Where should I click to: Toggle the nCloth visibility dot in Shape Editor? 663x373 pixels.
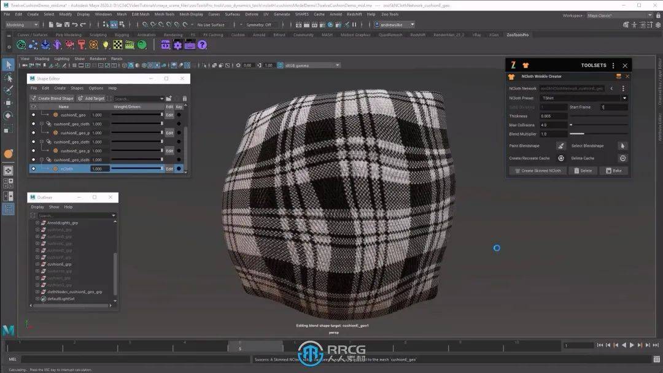click(34, 168)
